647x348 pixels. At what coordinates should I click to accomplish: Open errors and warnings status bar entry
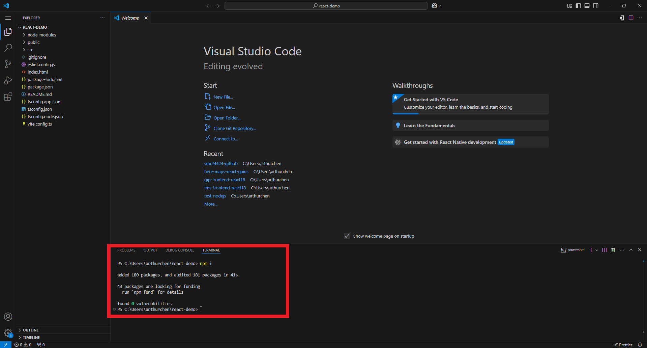tap(23, 345)
